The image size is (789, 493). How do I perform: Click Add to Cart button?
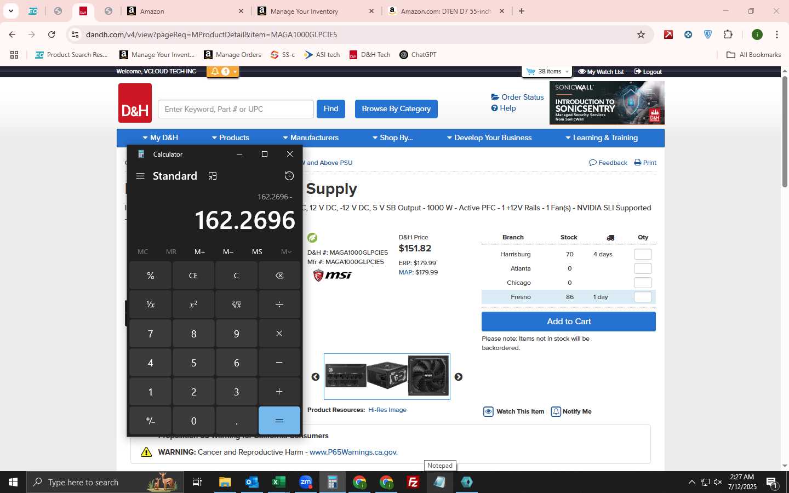(x=569, y=322)
